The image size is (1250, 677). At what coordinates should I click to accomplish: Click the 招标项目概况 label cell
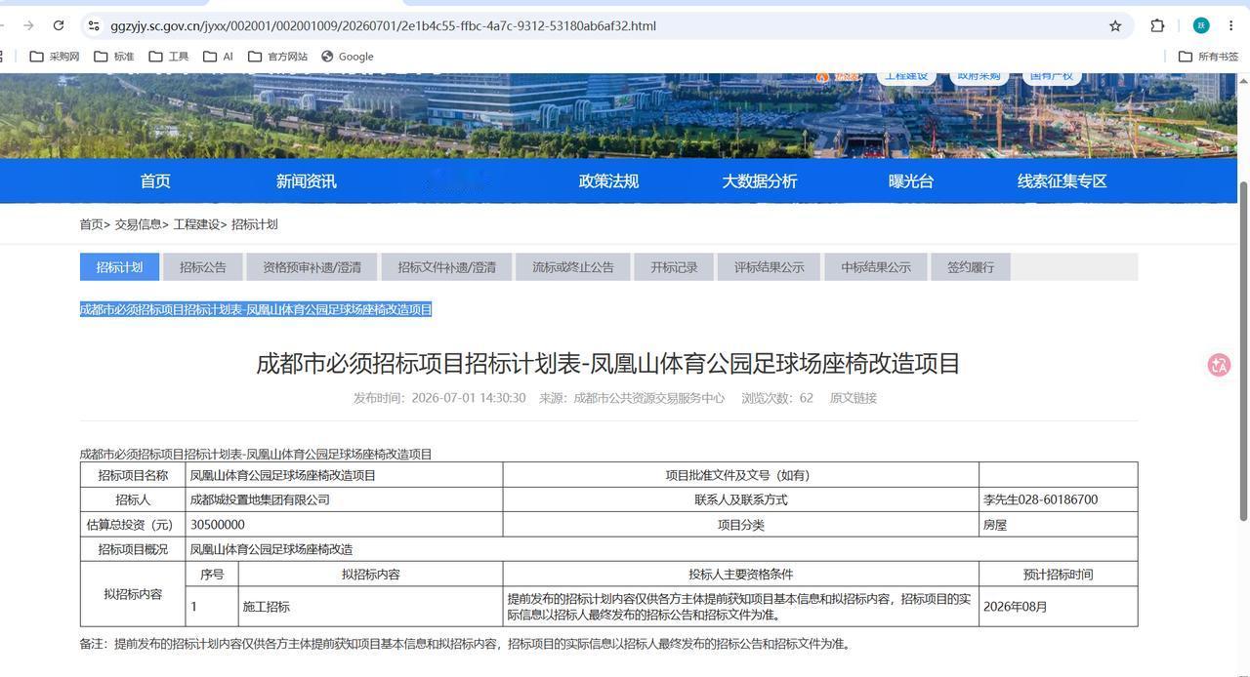133,549
